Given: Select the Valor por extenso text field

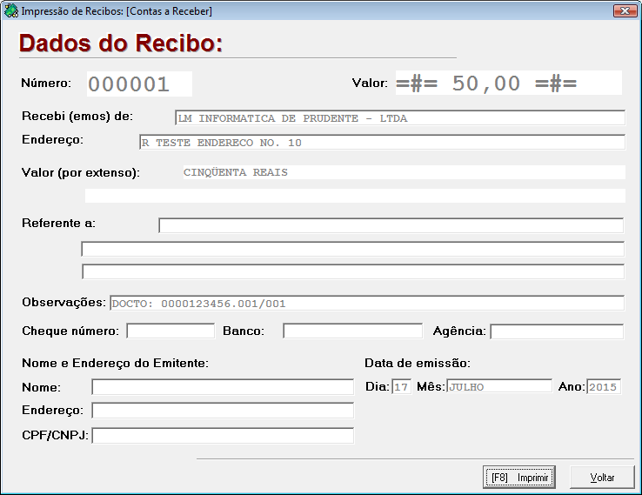Looking at the screenshot, I should pyautogui.click(x=402, y=172).
